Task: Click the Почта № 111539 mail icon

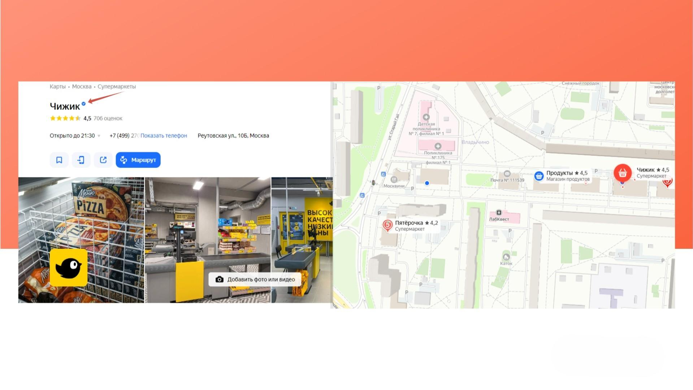Action: pos(507,174)
